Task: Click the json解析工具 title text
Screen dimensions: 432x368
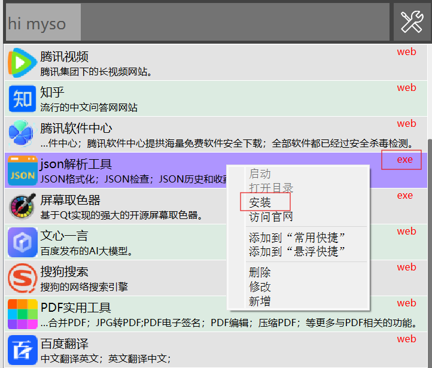Action: click(77, 164)
